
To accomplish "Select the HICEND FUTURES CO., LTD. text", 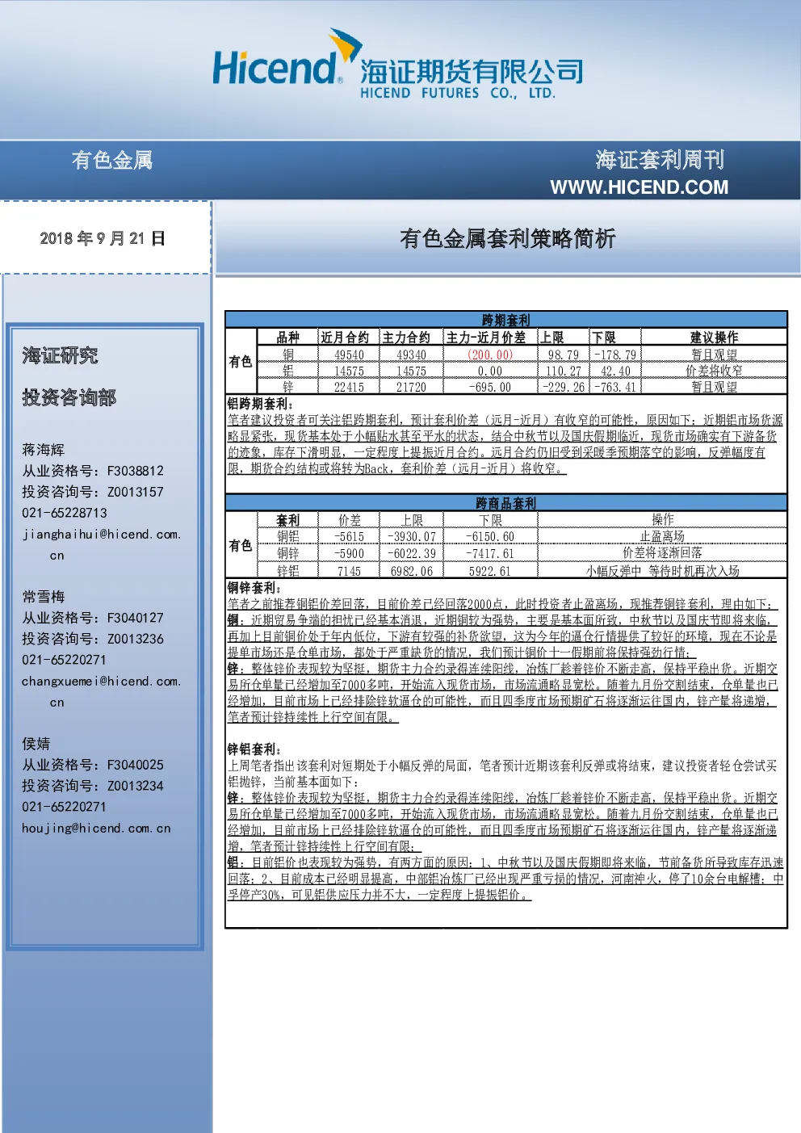I will [458, 93].
